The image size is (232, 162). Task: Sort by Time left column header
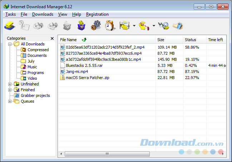216,40
